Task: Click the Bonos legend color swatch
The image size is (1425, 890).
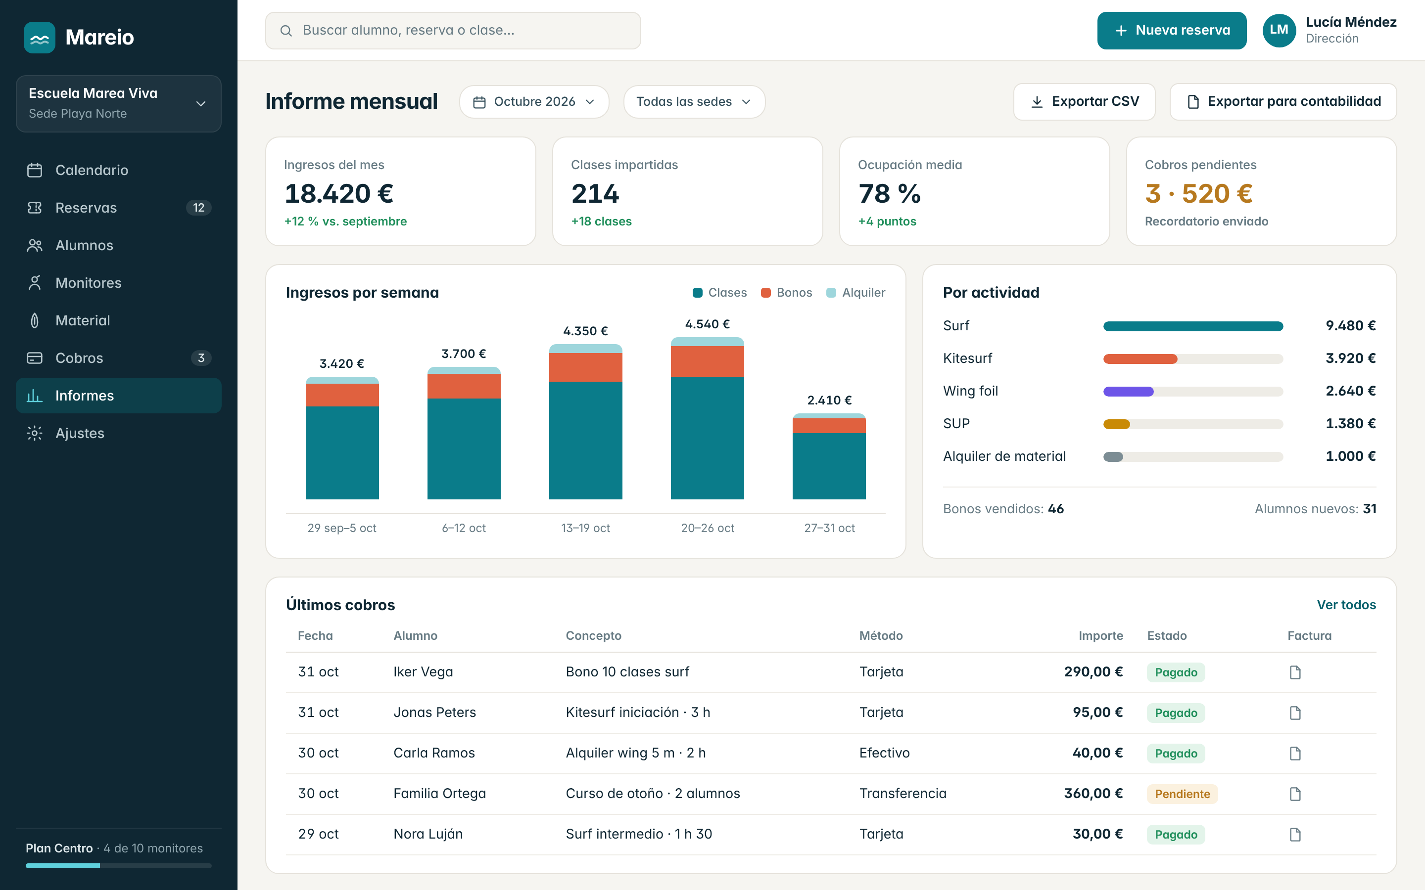Action: [x=766, y=293]
